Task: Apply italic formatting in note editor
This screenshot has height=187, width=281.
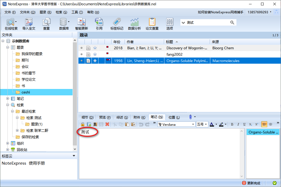Action: point(238,124)
